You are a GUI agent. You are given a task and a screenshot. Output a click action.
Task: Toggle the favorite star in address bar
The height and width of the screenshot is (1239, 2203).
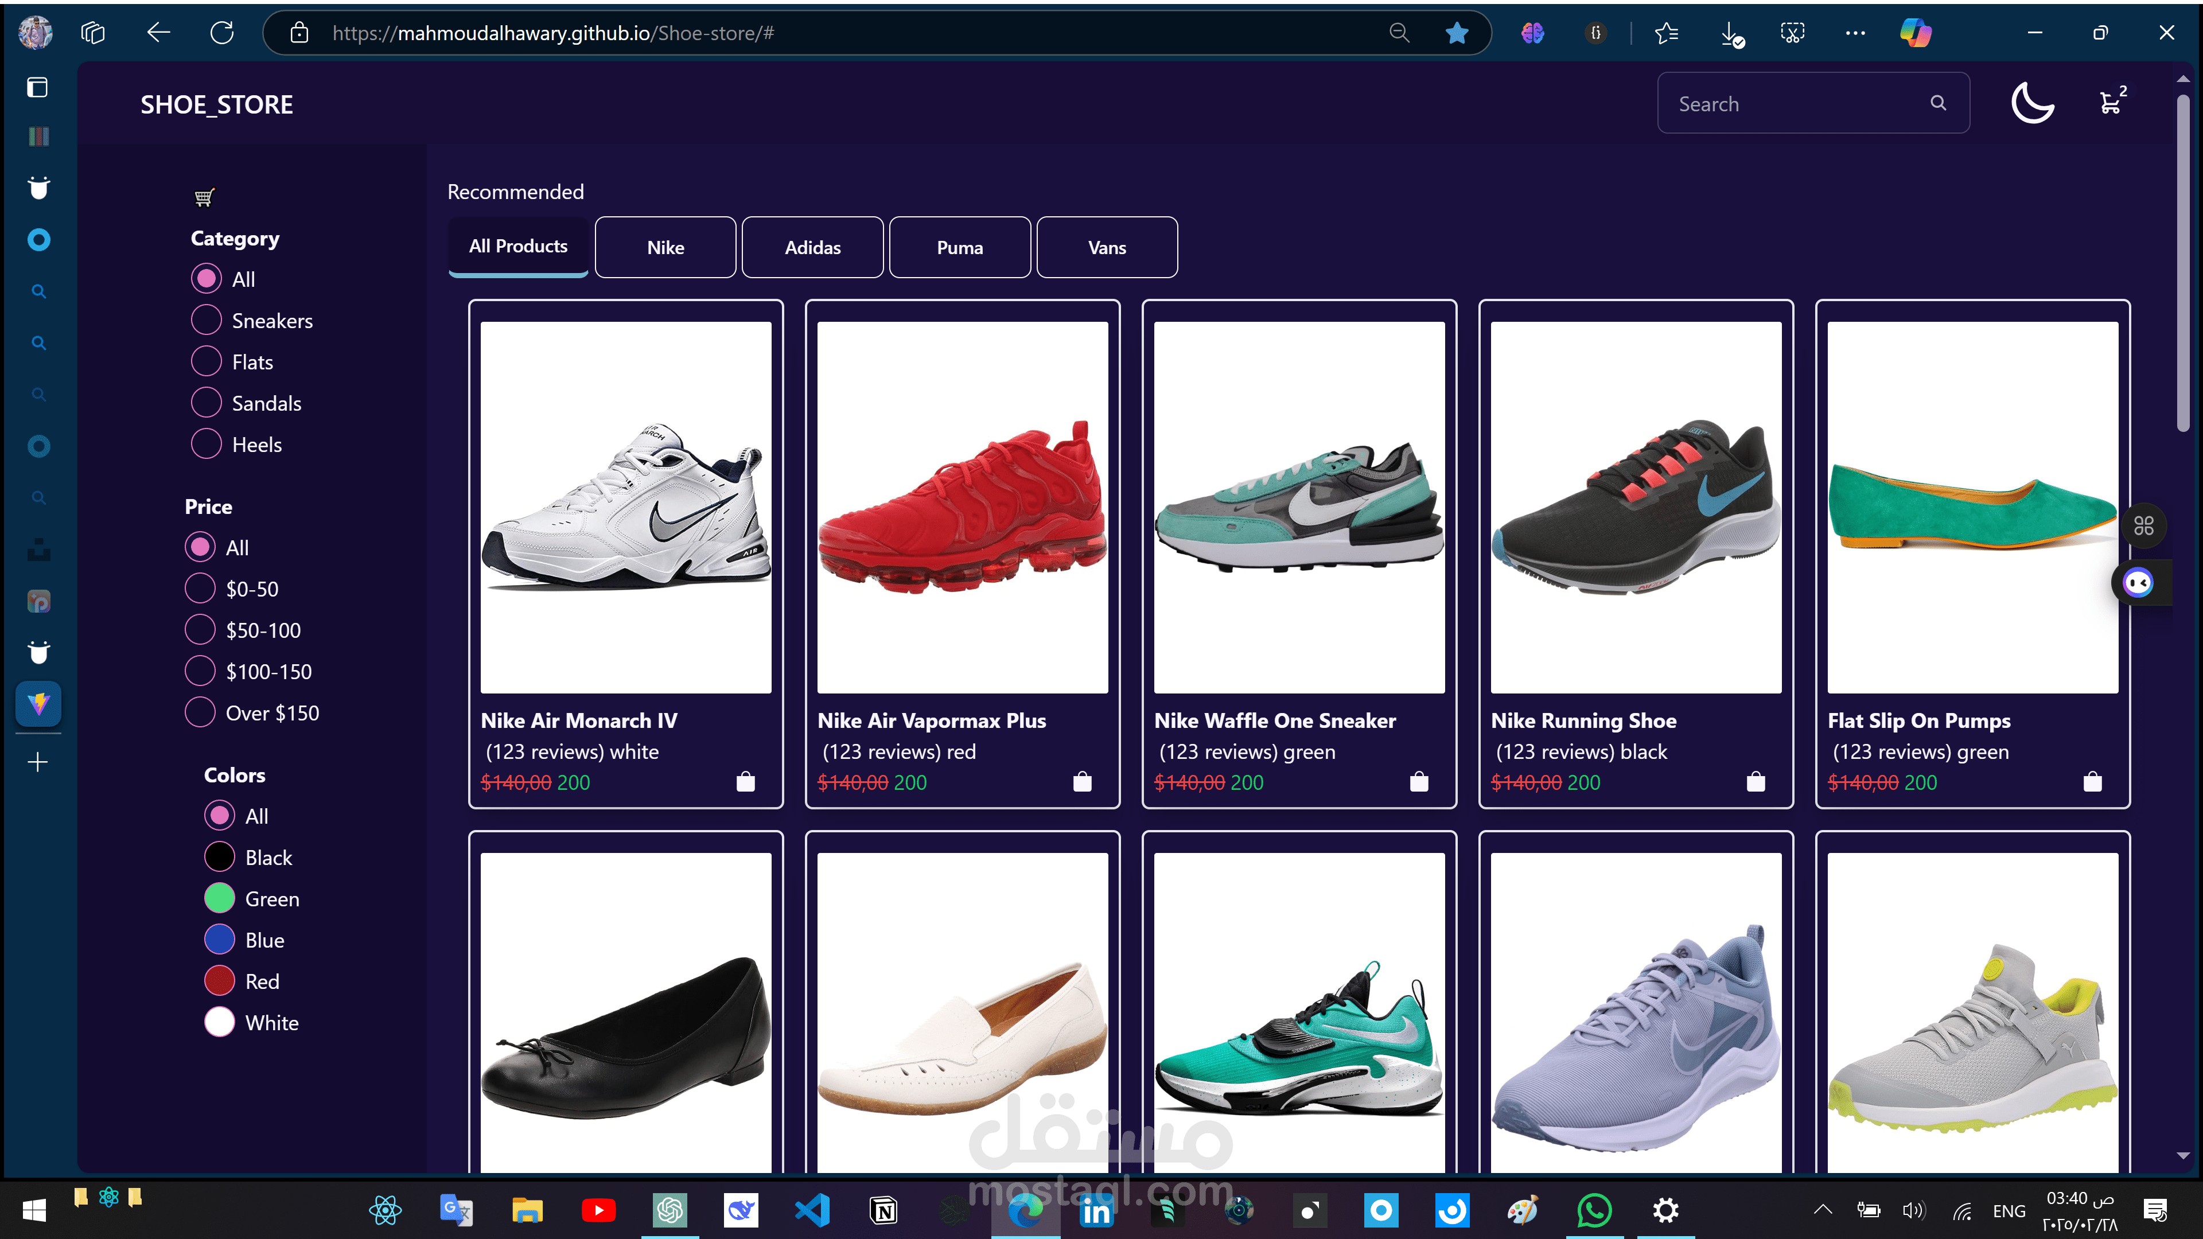coord(1457,33)
